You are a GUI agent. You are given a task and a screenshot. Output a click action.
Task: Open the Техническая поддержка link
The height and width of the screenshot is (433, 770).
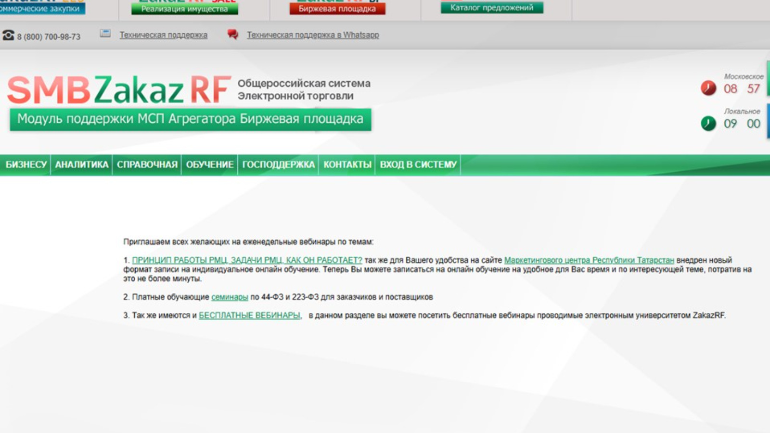[163, 35]
